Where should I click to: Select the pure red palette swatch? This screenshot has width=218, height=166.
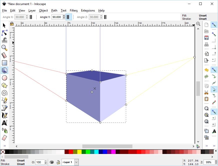[x=71, y=152]
